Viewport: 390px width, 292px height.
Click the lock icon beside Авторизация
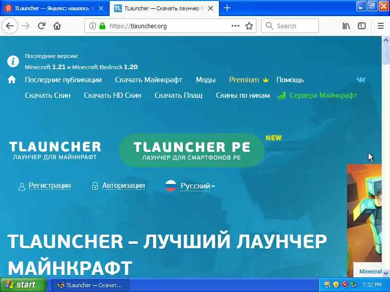(x=95, y=186)
